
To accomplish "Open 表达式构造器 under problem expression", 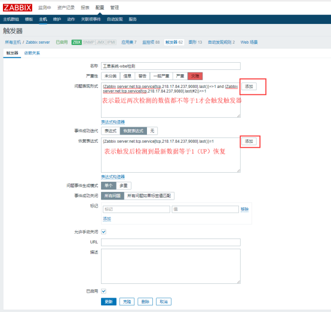I will pos(113,122).
